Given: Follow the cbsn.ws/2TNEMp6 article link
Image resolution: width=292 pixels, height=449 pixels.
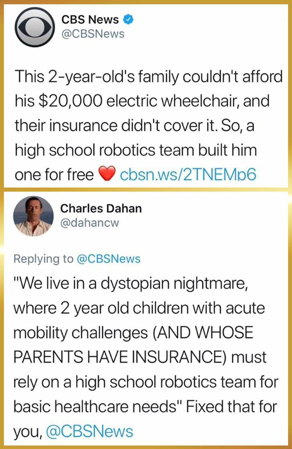Looking at the screenshot, I should [x=186, y=174].
